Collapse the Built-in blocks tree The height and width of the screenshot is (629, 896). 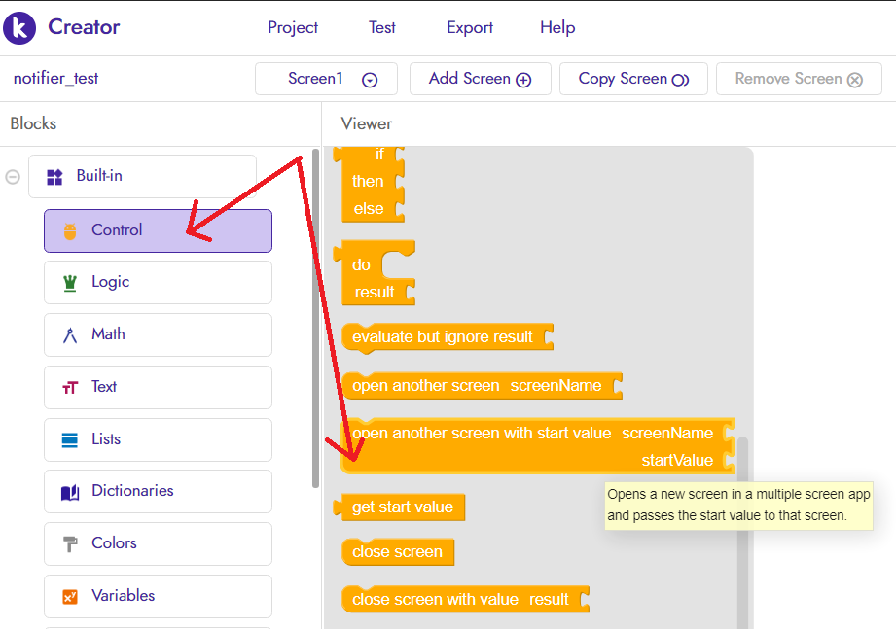[x=13, y=177]
